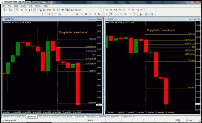Click the '77/1 kb' status bar text

point(189,120)
